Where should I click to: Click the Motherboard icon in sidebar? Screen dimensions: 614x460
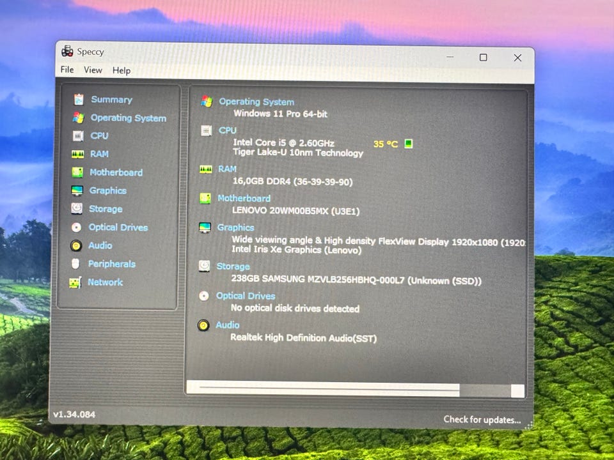click(77, 172)
